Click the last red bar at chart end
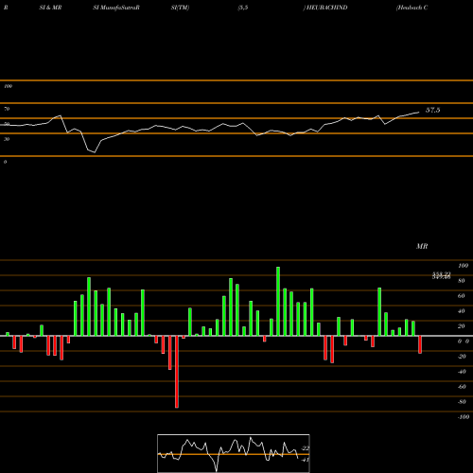 coord(420,344)
